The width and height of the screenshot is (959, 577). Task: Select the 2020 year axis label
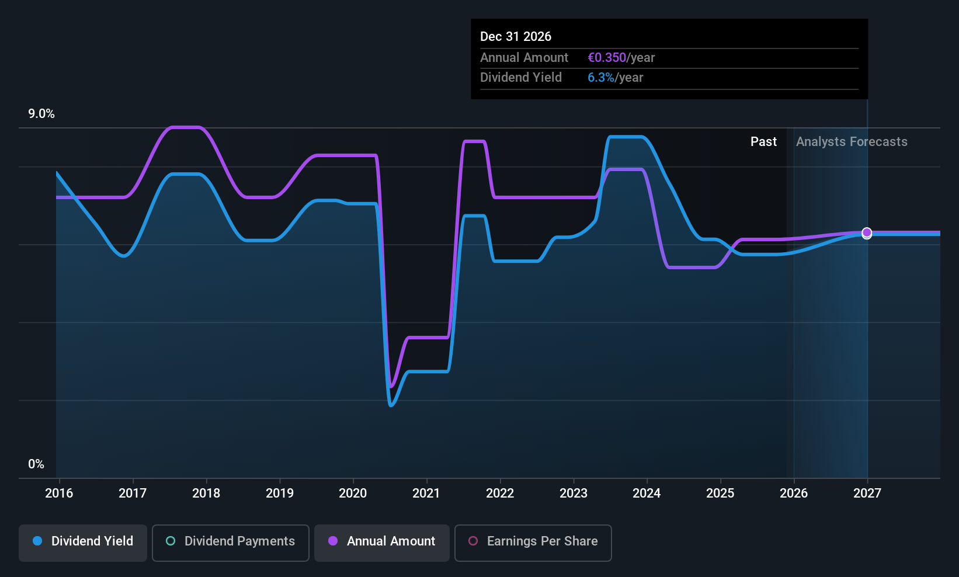tap(353, 493)
